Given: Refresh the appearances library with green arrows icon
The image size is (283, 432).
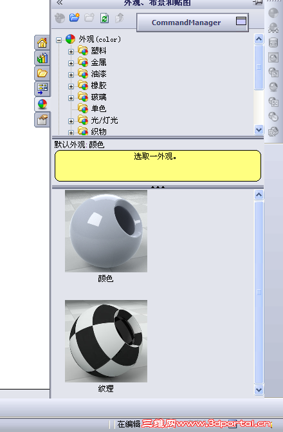Looking at the screenshot, I should (x=104, y=18).
